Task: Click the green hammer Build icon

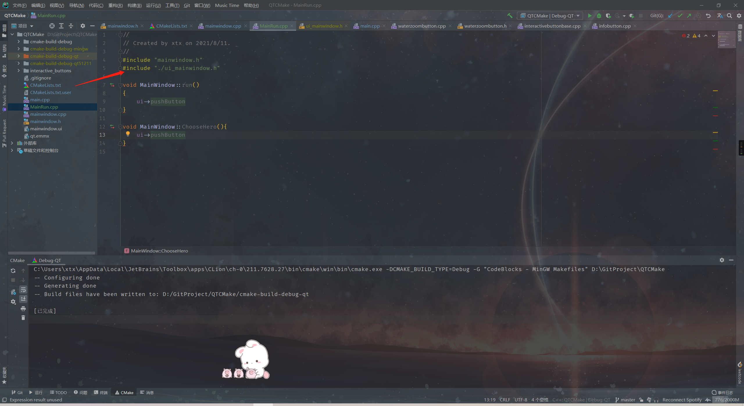Action: [x=510, y=16]
